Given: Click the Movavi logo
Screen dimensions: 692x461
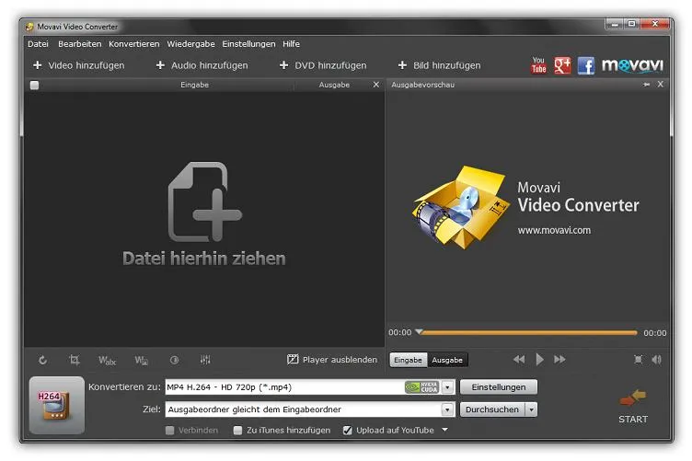Looking at the screenshot, I should point(632,65).
